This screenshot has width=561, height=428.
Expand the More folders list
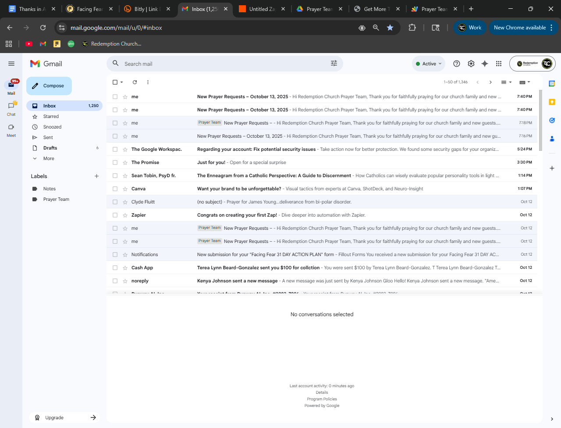pyautogui.click(x=49, y=159)
